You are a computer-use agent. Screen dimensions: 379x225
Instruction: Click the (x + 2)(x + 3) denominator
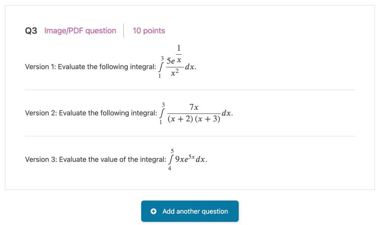193,119
